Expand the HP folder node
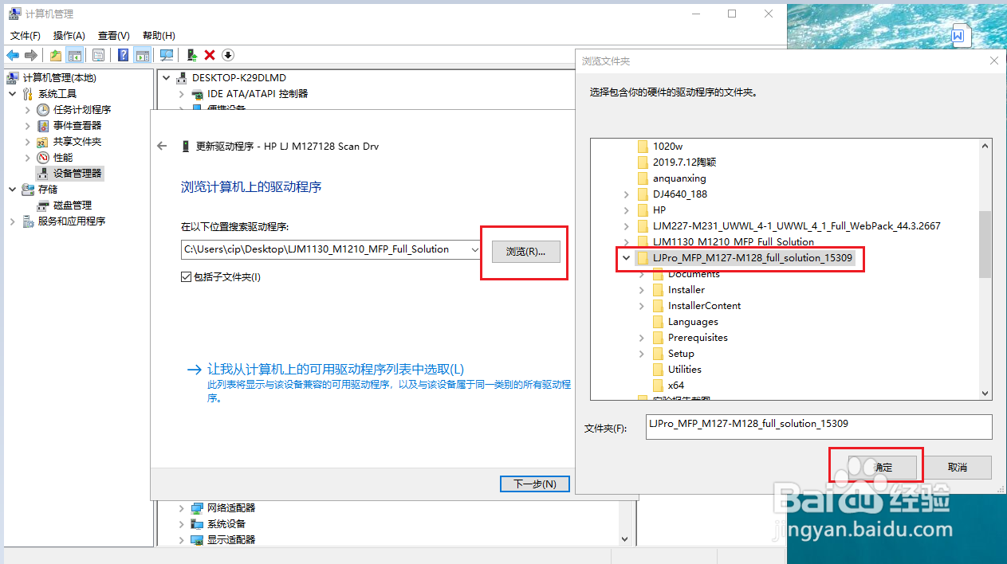The height and width of the screenshot is (564, 1007). click(x=626, y=210)
